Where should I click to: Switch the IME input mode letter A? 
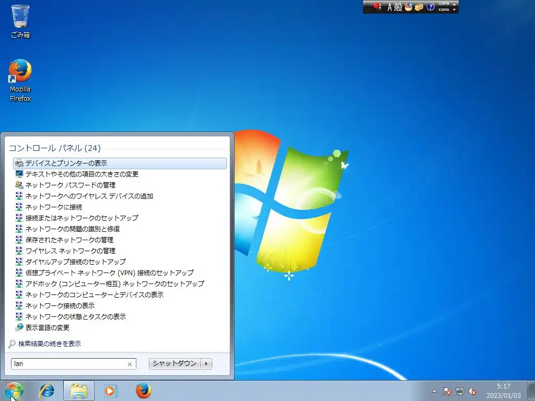point(390,7)
